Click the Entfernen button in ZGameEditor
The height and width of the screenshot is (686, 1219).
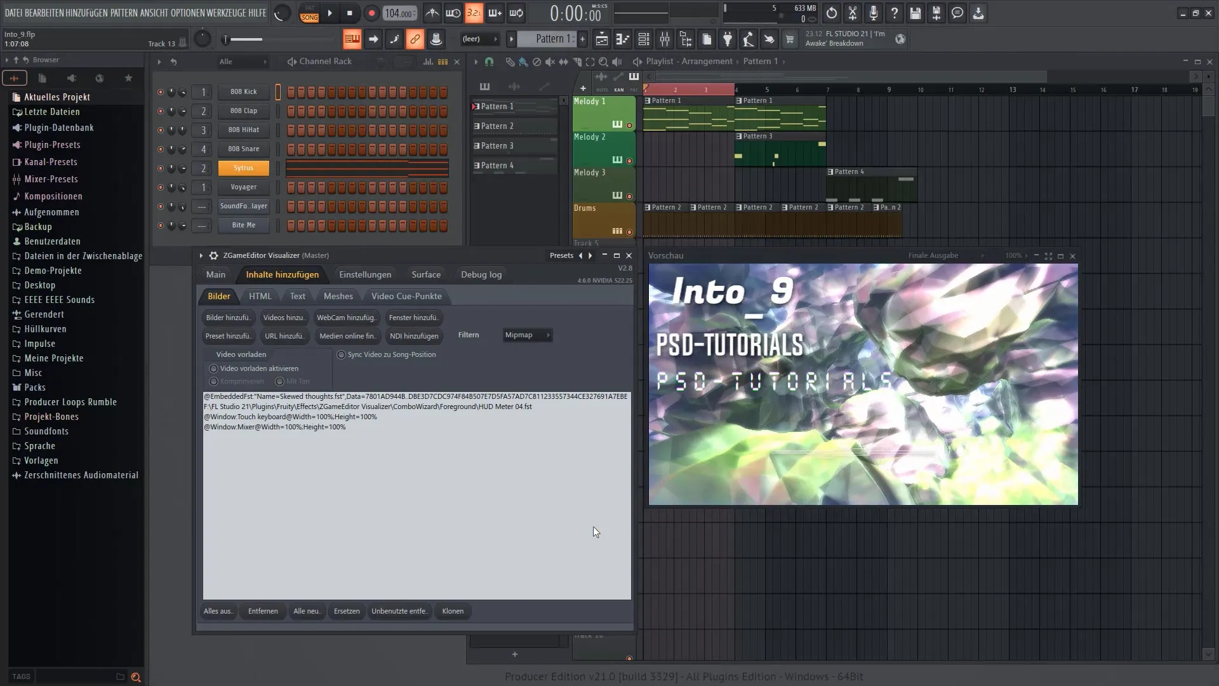(x=263, y=610)
